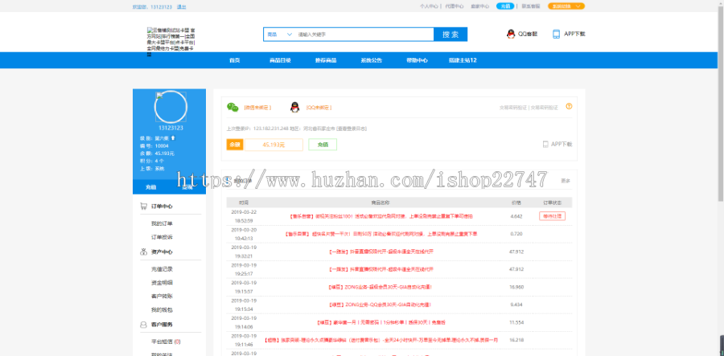Click the circular user avatar
Screen dimensions: 724x356
(171, 107)
